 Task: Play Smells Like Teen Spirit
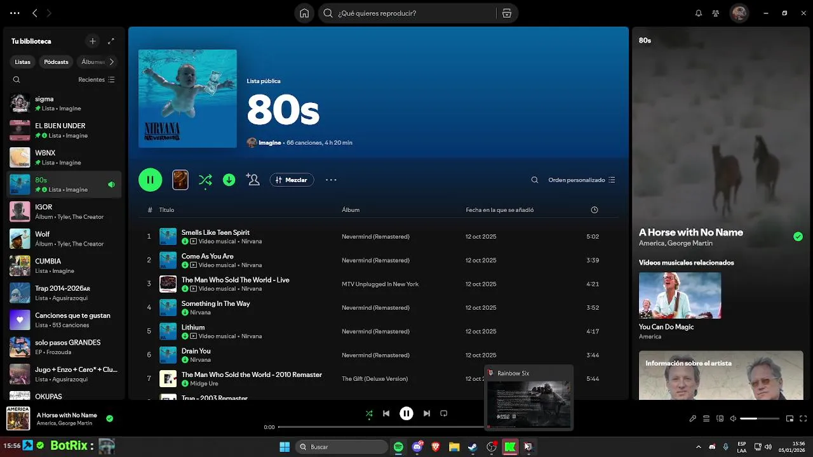click(x=379, y=237)
